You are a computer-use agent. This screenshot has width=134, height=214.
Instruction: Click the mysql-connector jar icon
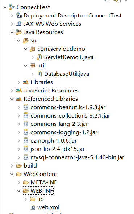pyautogui.click(x=26, y=157)
